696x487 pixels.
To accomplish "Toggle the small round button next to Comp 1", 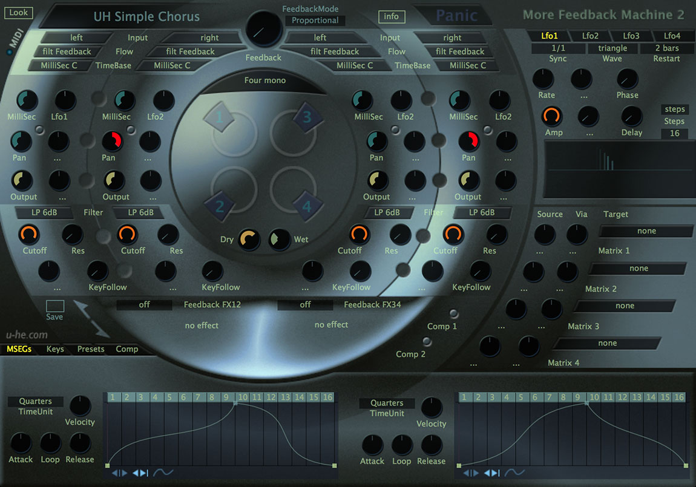I will pyautogui.click(x=454, y=313).
